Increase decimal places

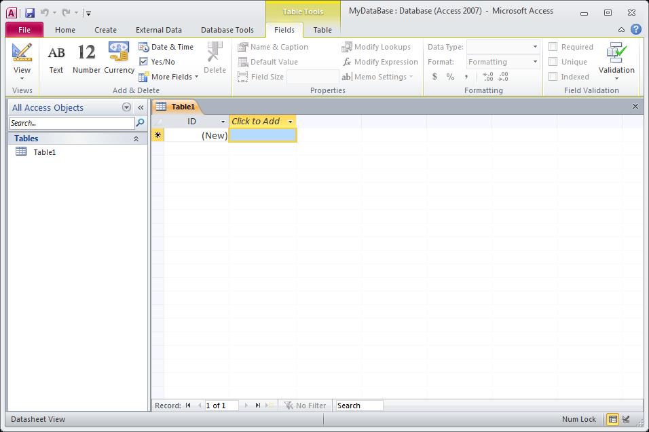click(488, 77)
